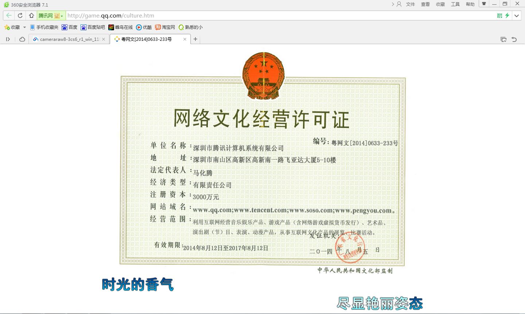Click the validity period 2014年8月12日至2017年8月12日
525x314 pixels.
(x=226, y=248)
